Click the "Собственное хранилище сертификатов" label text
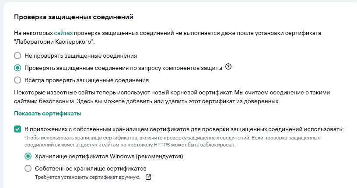 pos(90,168)
